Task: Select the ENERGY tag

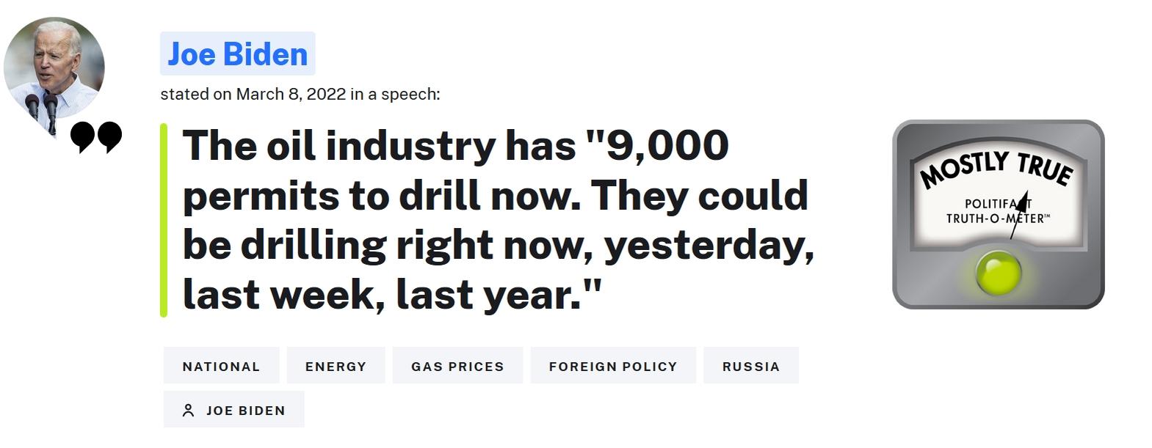Action: [336, 366]
